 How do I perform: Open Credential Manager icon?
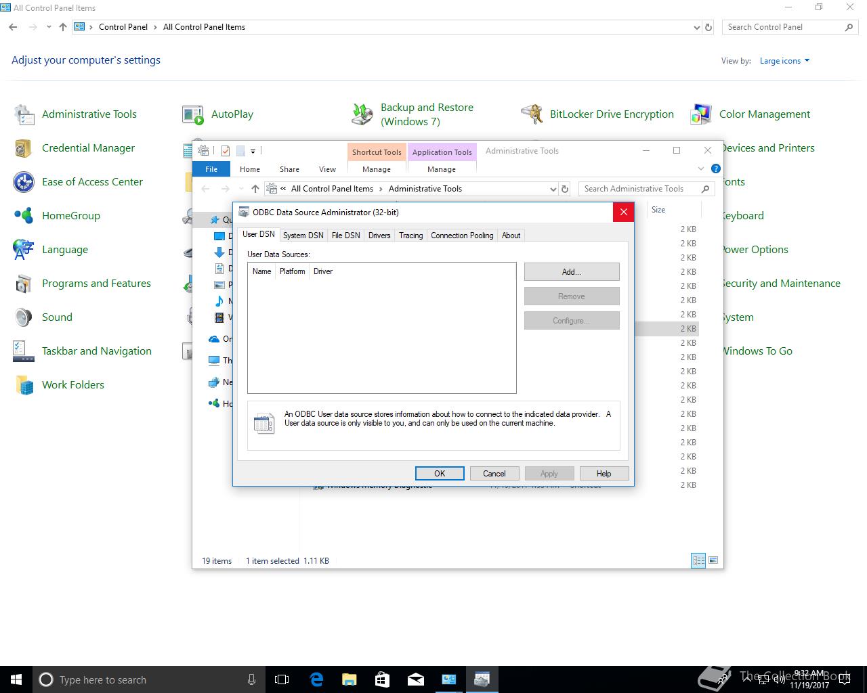pos(24,148)
